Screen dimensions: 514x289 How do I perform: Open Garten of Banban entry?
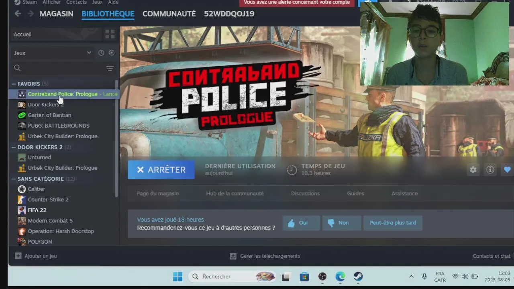(x=49, y=115)
